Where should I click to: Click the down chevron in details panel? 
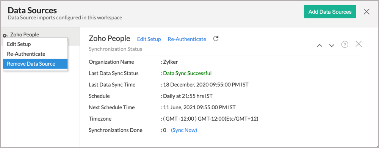tap(332, 46)
